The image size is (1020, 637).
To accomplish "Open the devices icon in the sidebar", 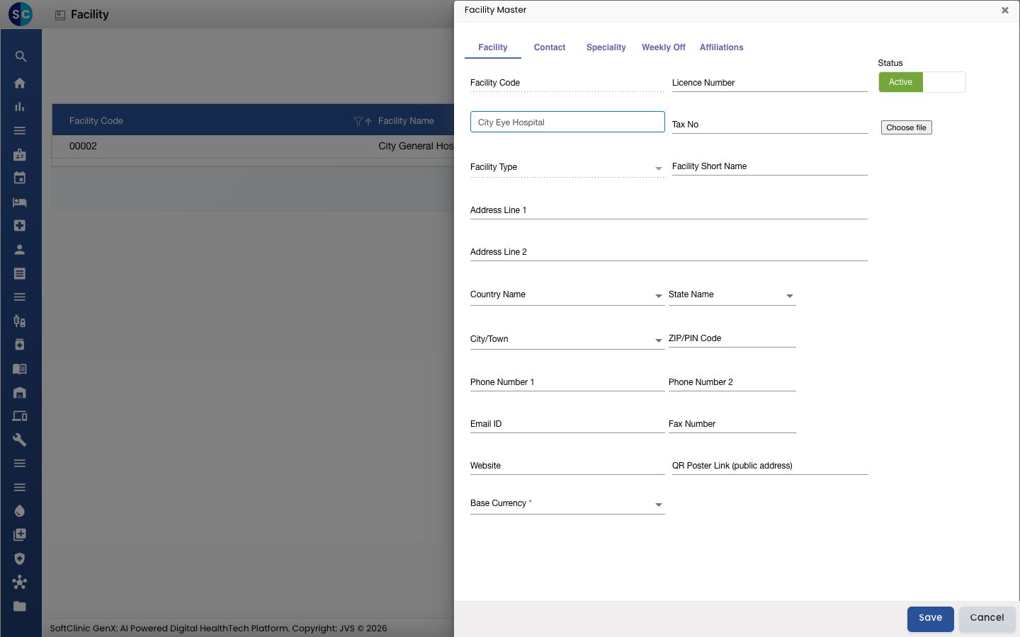I will coord(20,416).
